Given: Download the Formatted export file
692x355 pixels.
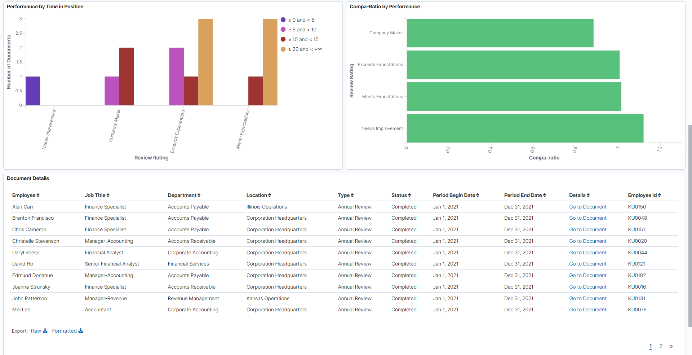Looking at the screenshot, I should [x=67, y=330].
